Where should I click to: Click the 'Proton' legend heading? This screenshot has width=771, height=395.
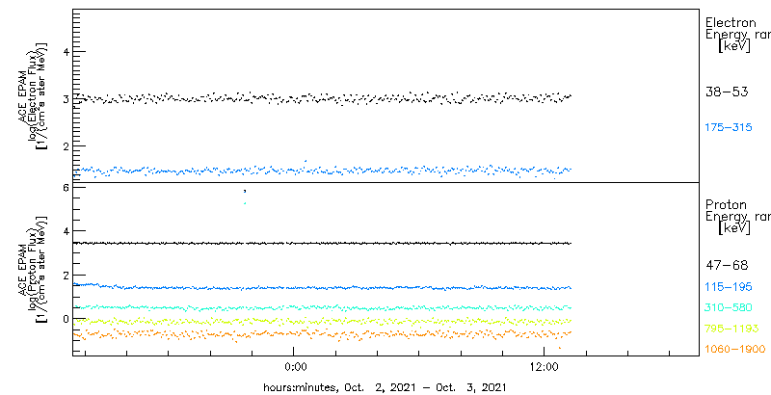(727, 205)
